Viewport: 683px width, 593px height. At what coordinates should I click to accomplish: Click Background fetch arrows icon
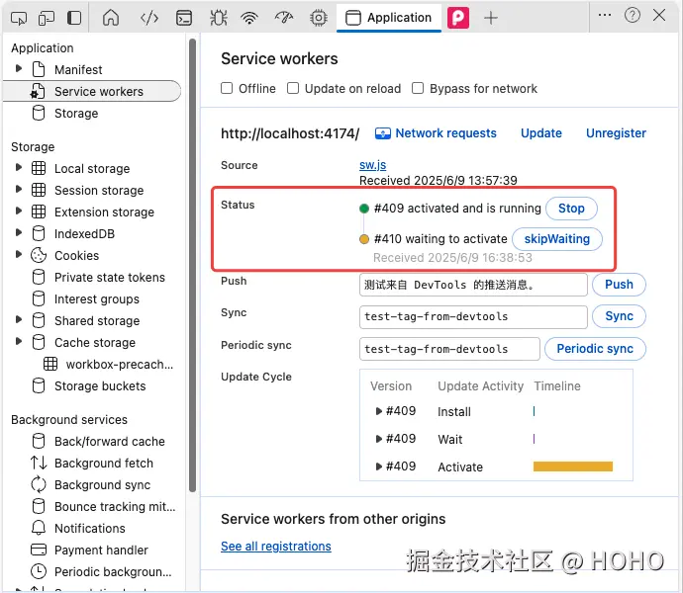(x=39, y=463)
